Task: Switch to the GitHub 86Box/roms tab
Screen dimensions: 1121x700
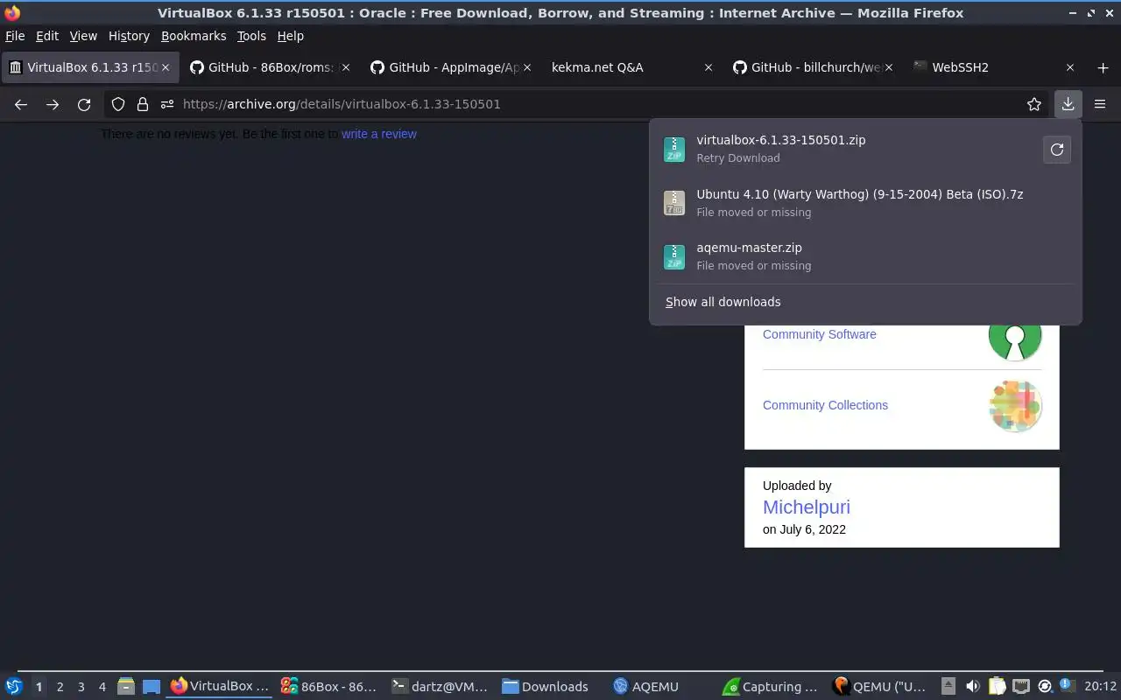Action: click(270, 67)
